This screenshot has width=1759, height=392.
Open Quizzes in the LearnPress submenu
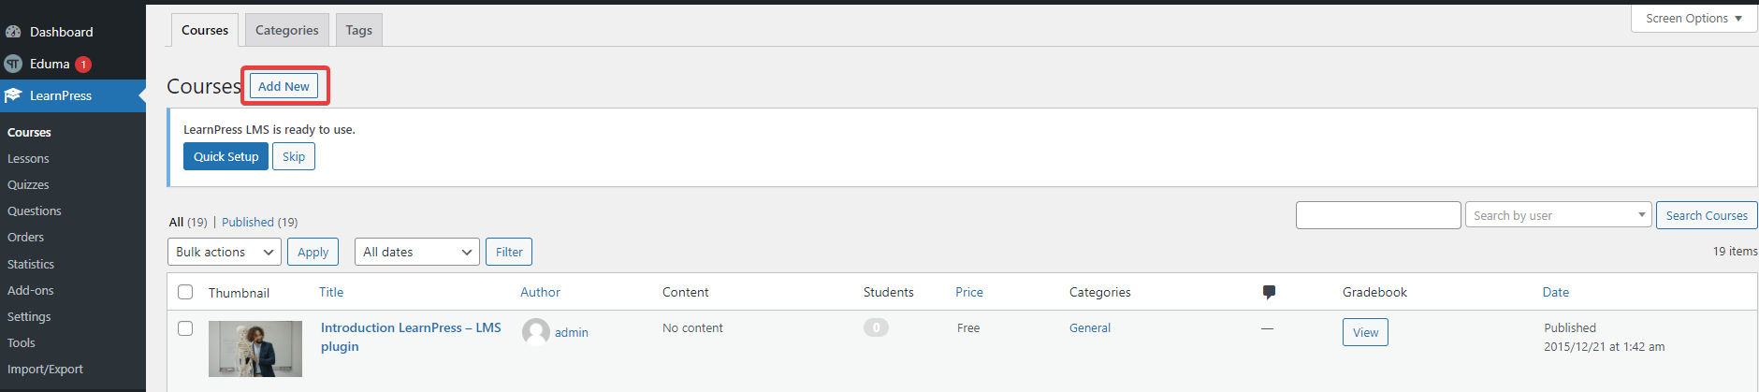point(28,185)
